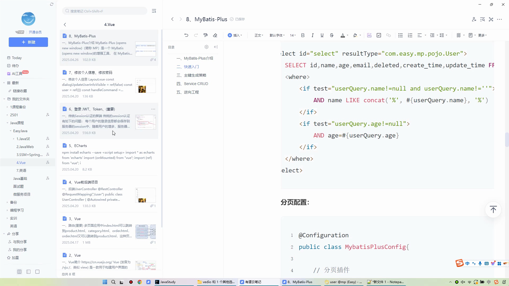This screenshot has width=509, height=286.
Task: Select the format painter tool
Action: (205, 35)
